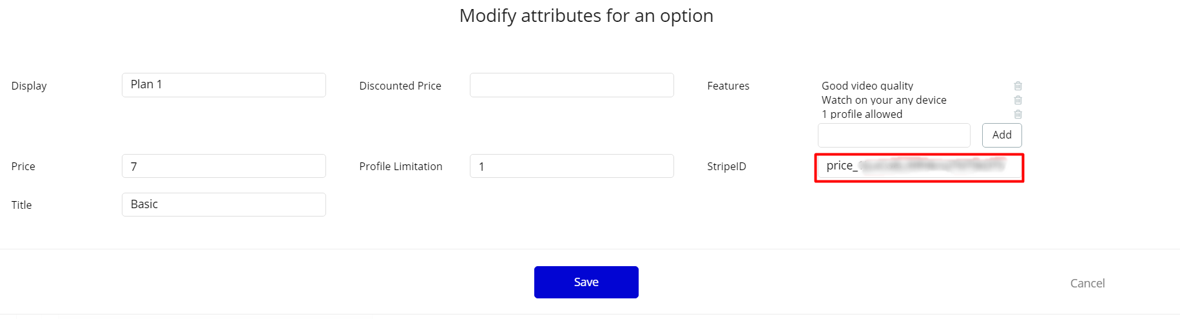
Task: Click the Profile Limitation label
Action: tap(401, 166)
